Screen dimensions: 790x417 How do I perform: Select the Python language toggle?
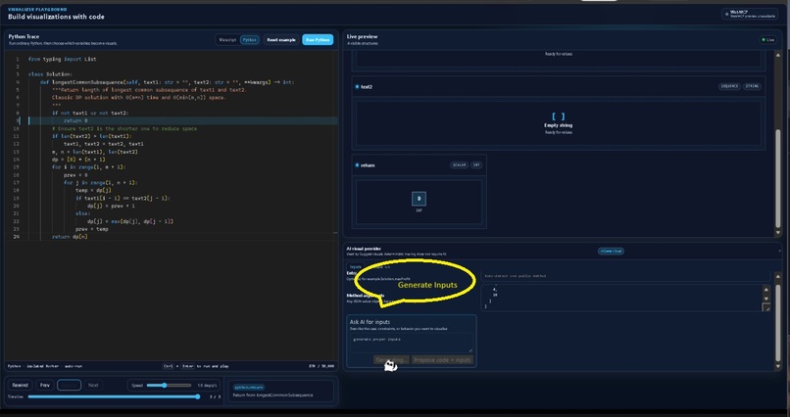249,40
